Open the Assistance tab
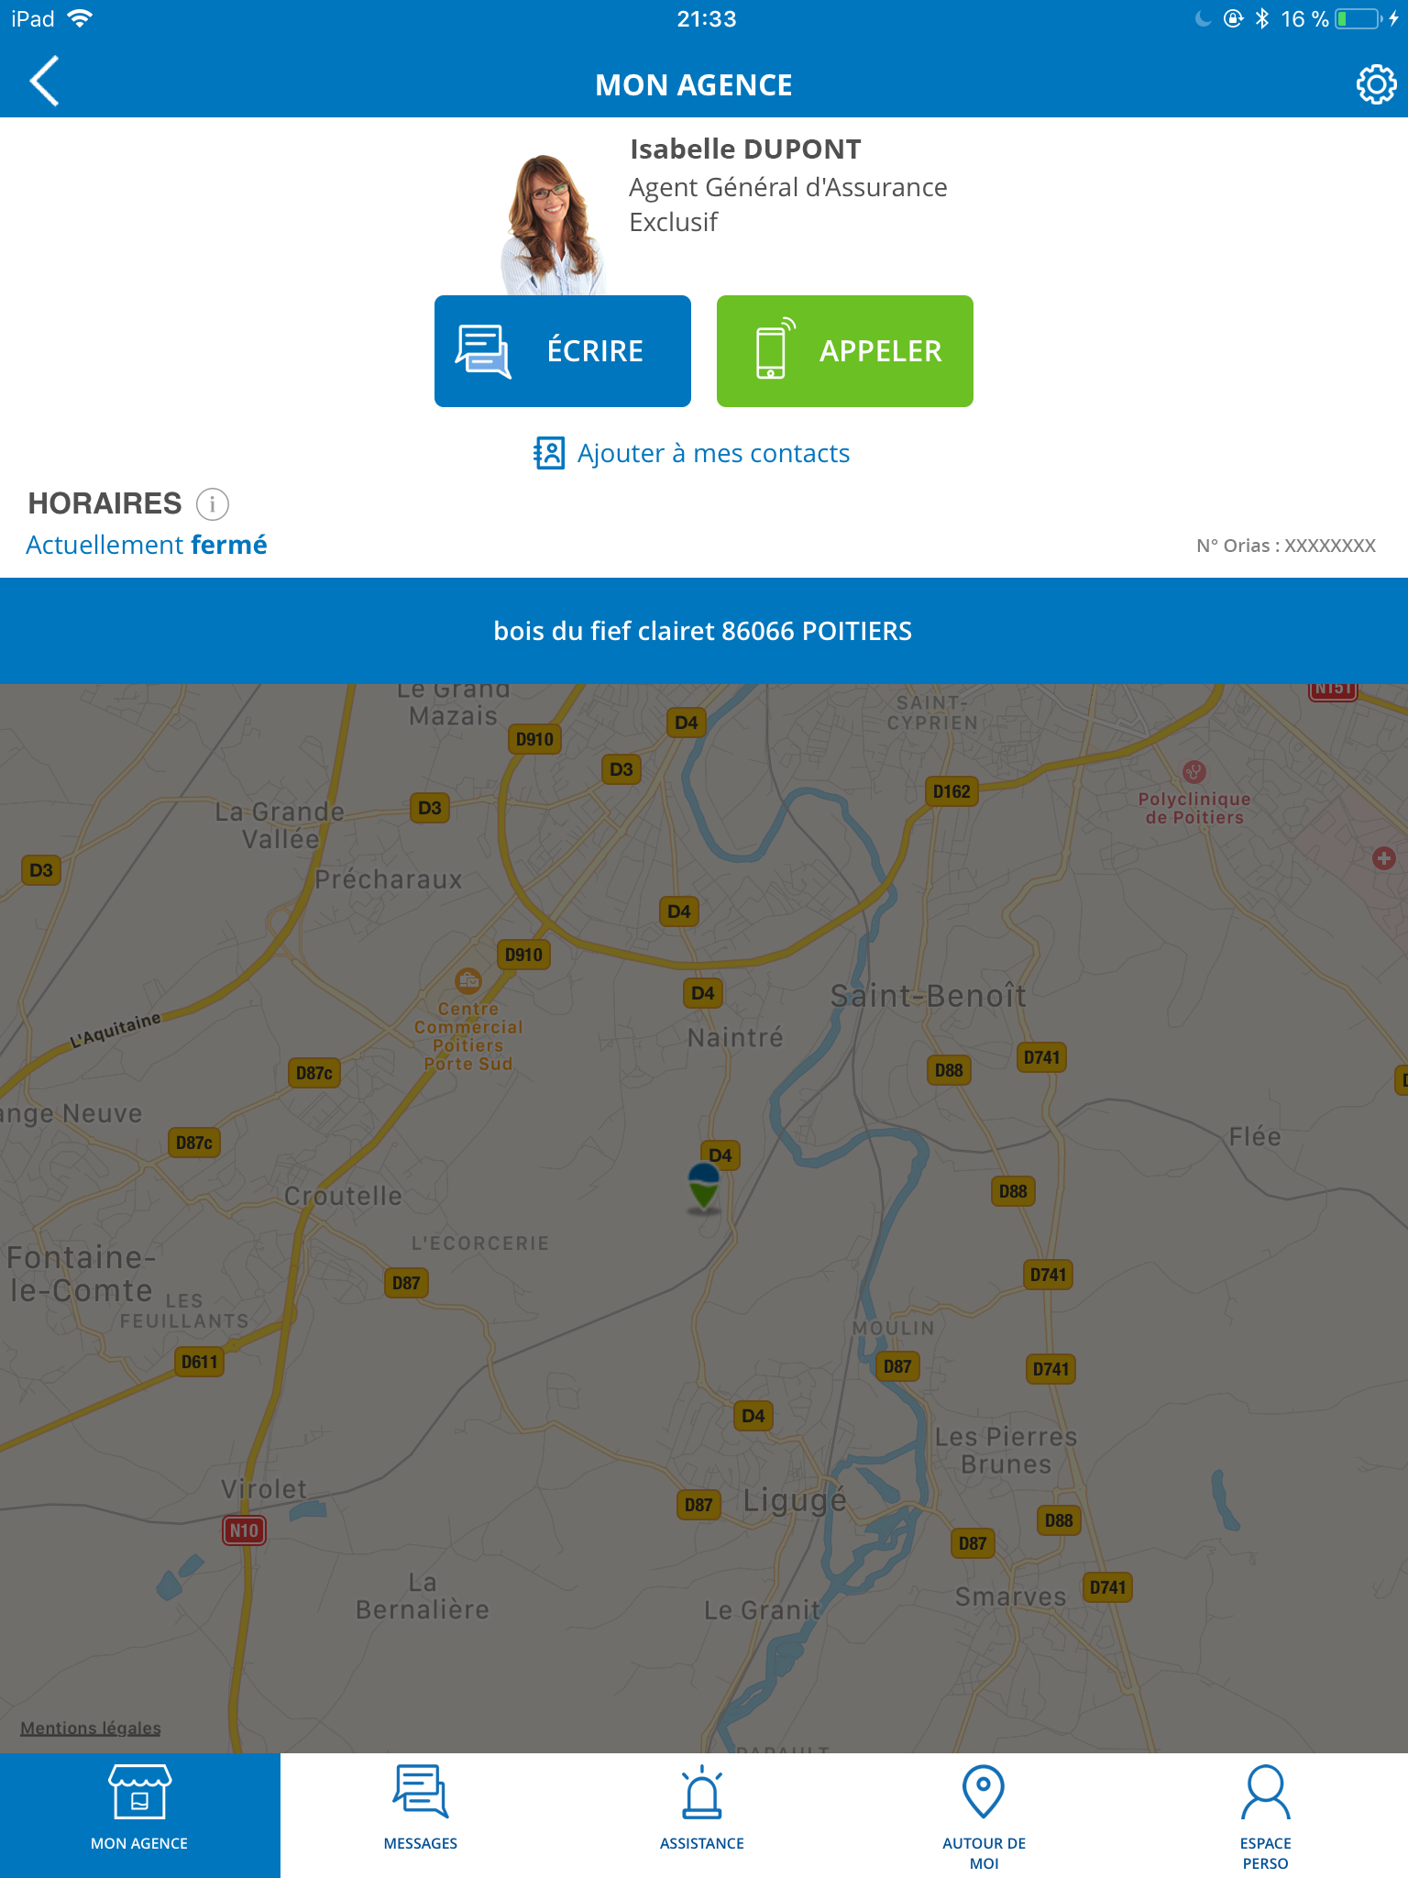This screenshot has height=1878, width=1408. (x=702, y=1816)
